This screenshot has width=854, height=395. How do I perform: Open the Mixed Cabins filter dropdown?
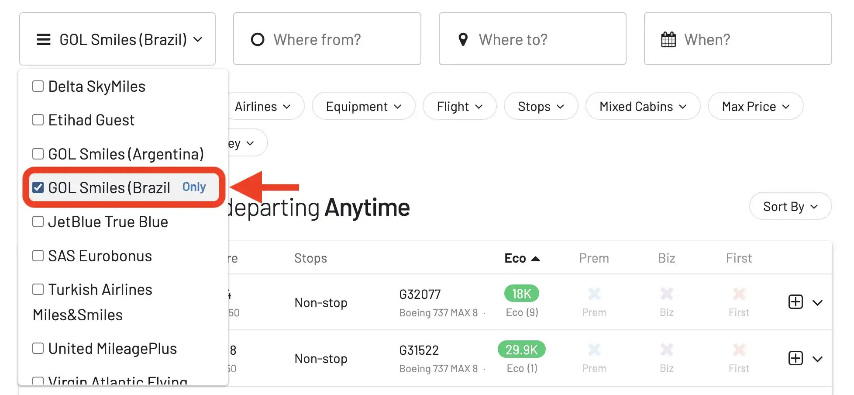tap(643, 106)
